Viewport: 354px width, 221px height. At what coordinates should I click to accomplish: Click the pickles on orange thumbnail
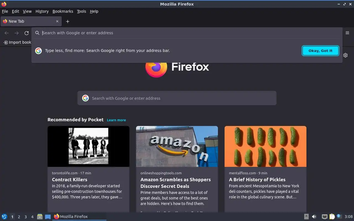265,146
